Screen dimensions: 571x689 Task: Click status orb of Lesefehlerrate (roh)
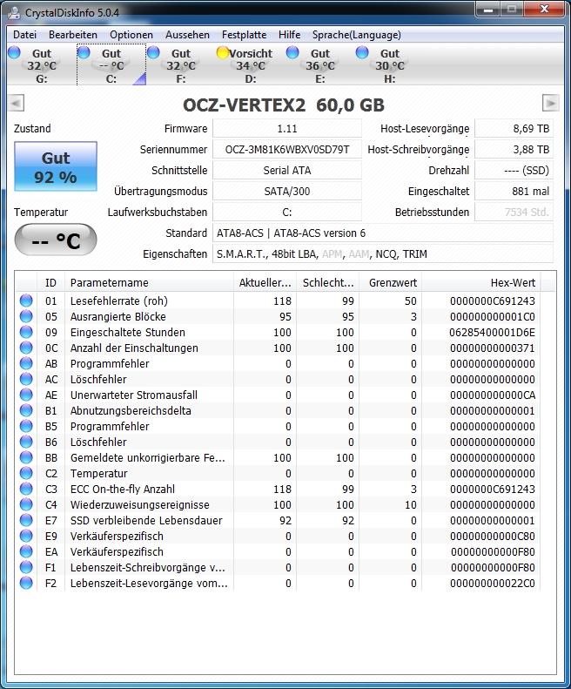click(26, 301)
